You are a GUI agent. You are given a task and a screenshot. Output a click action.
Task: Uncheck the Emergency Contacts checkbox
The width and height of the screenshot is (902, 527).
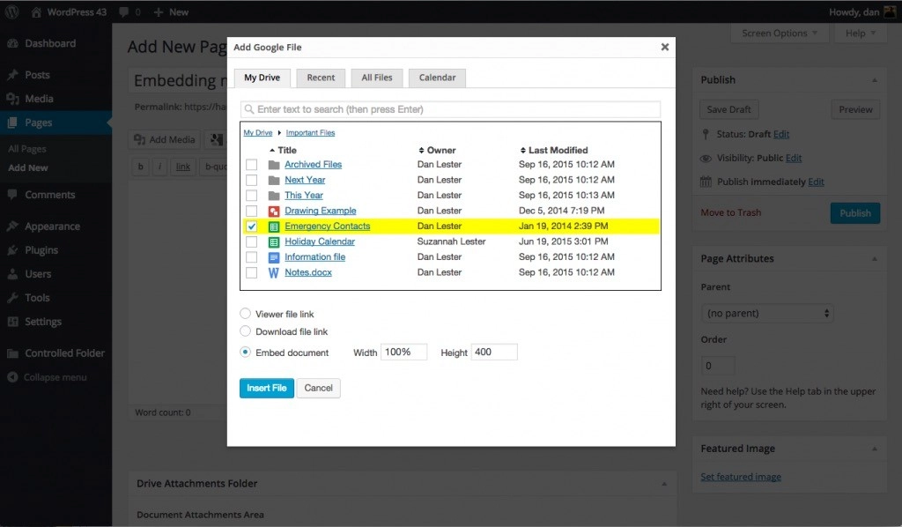click(252, 226)
